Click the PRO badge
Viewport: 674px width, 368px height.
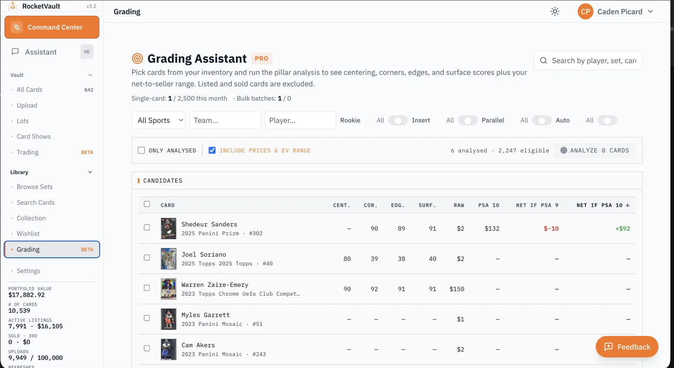click(262, 59)
